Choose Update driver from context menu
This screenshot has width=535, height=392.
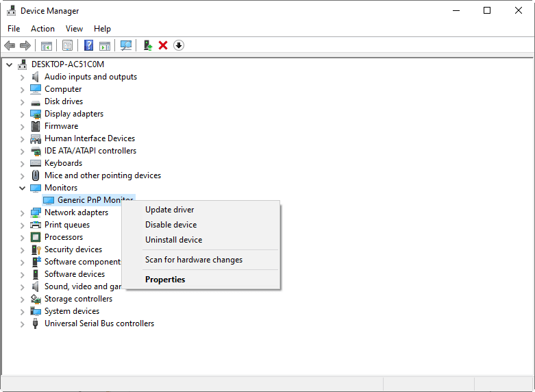(x=201, y=210)
